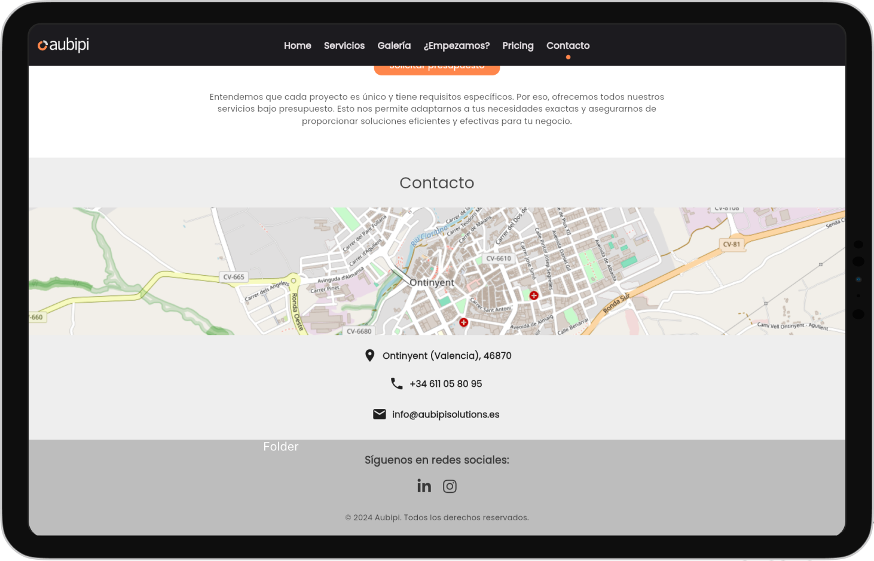
Task: Click the Contacto menu item
Action: coord(567,45)
